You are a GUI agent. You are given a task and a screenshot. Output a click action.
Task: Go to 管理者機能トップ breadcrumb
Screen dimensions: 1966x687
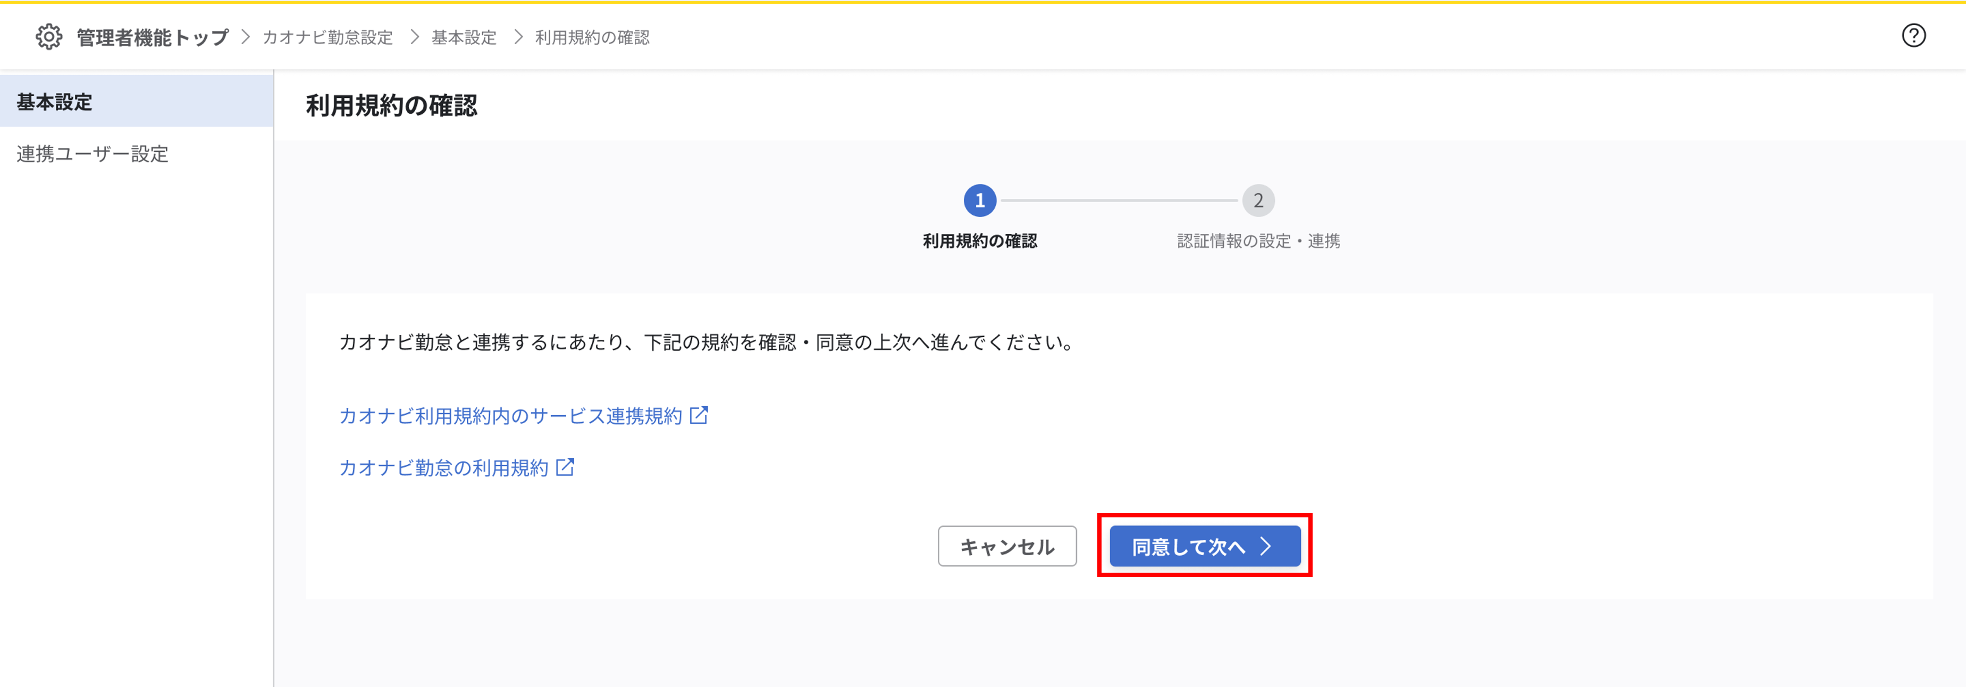coord(153,37)
